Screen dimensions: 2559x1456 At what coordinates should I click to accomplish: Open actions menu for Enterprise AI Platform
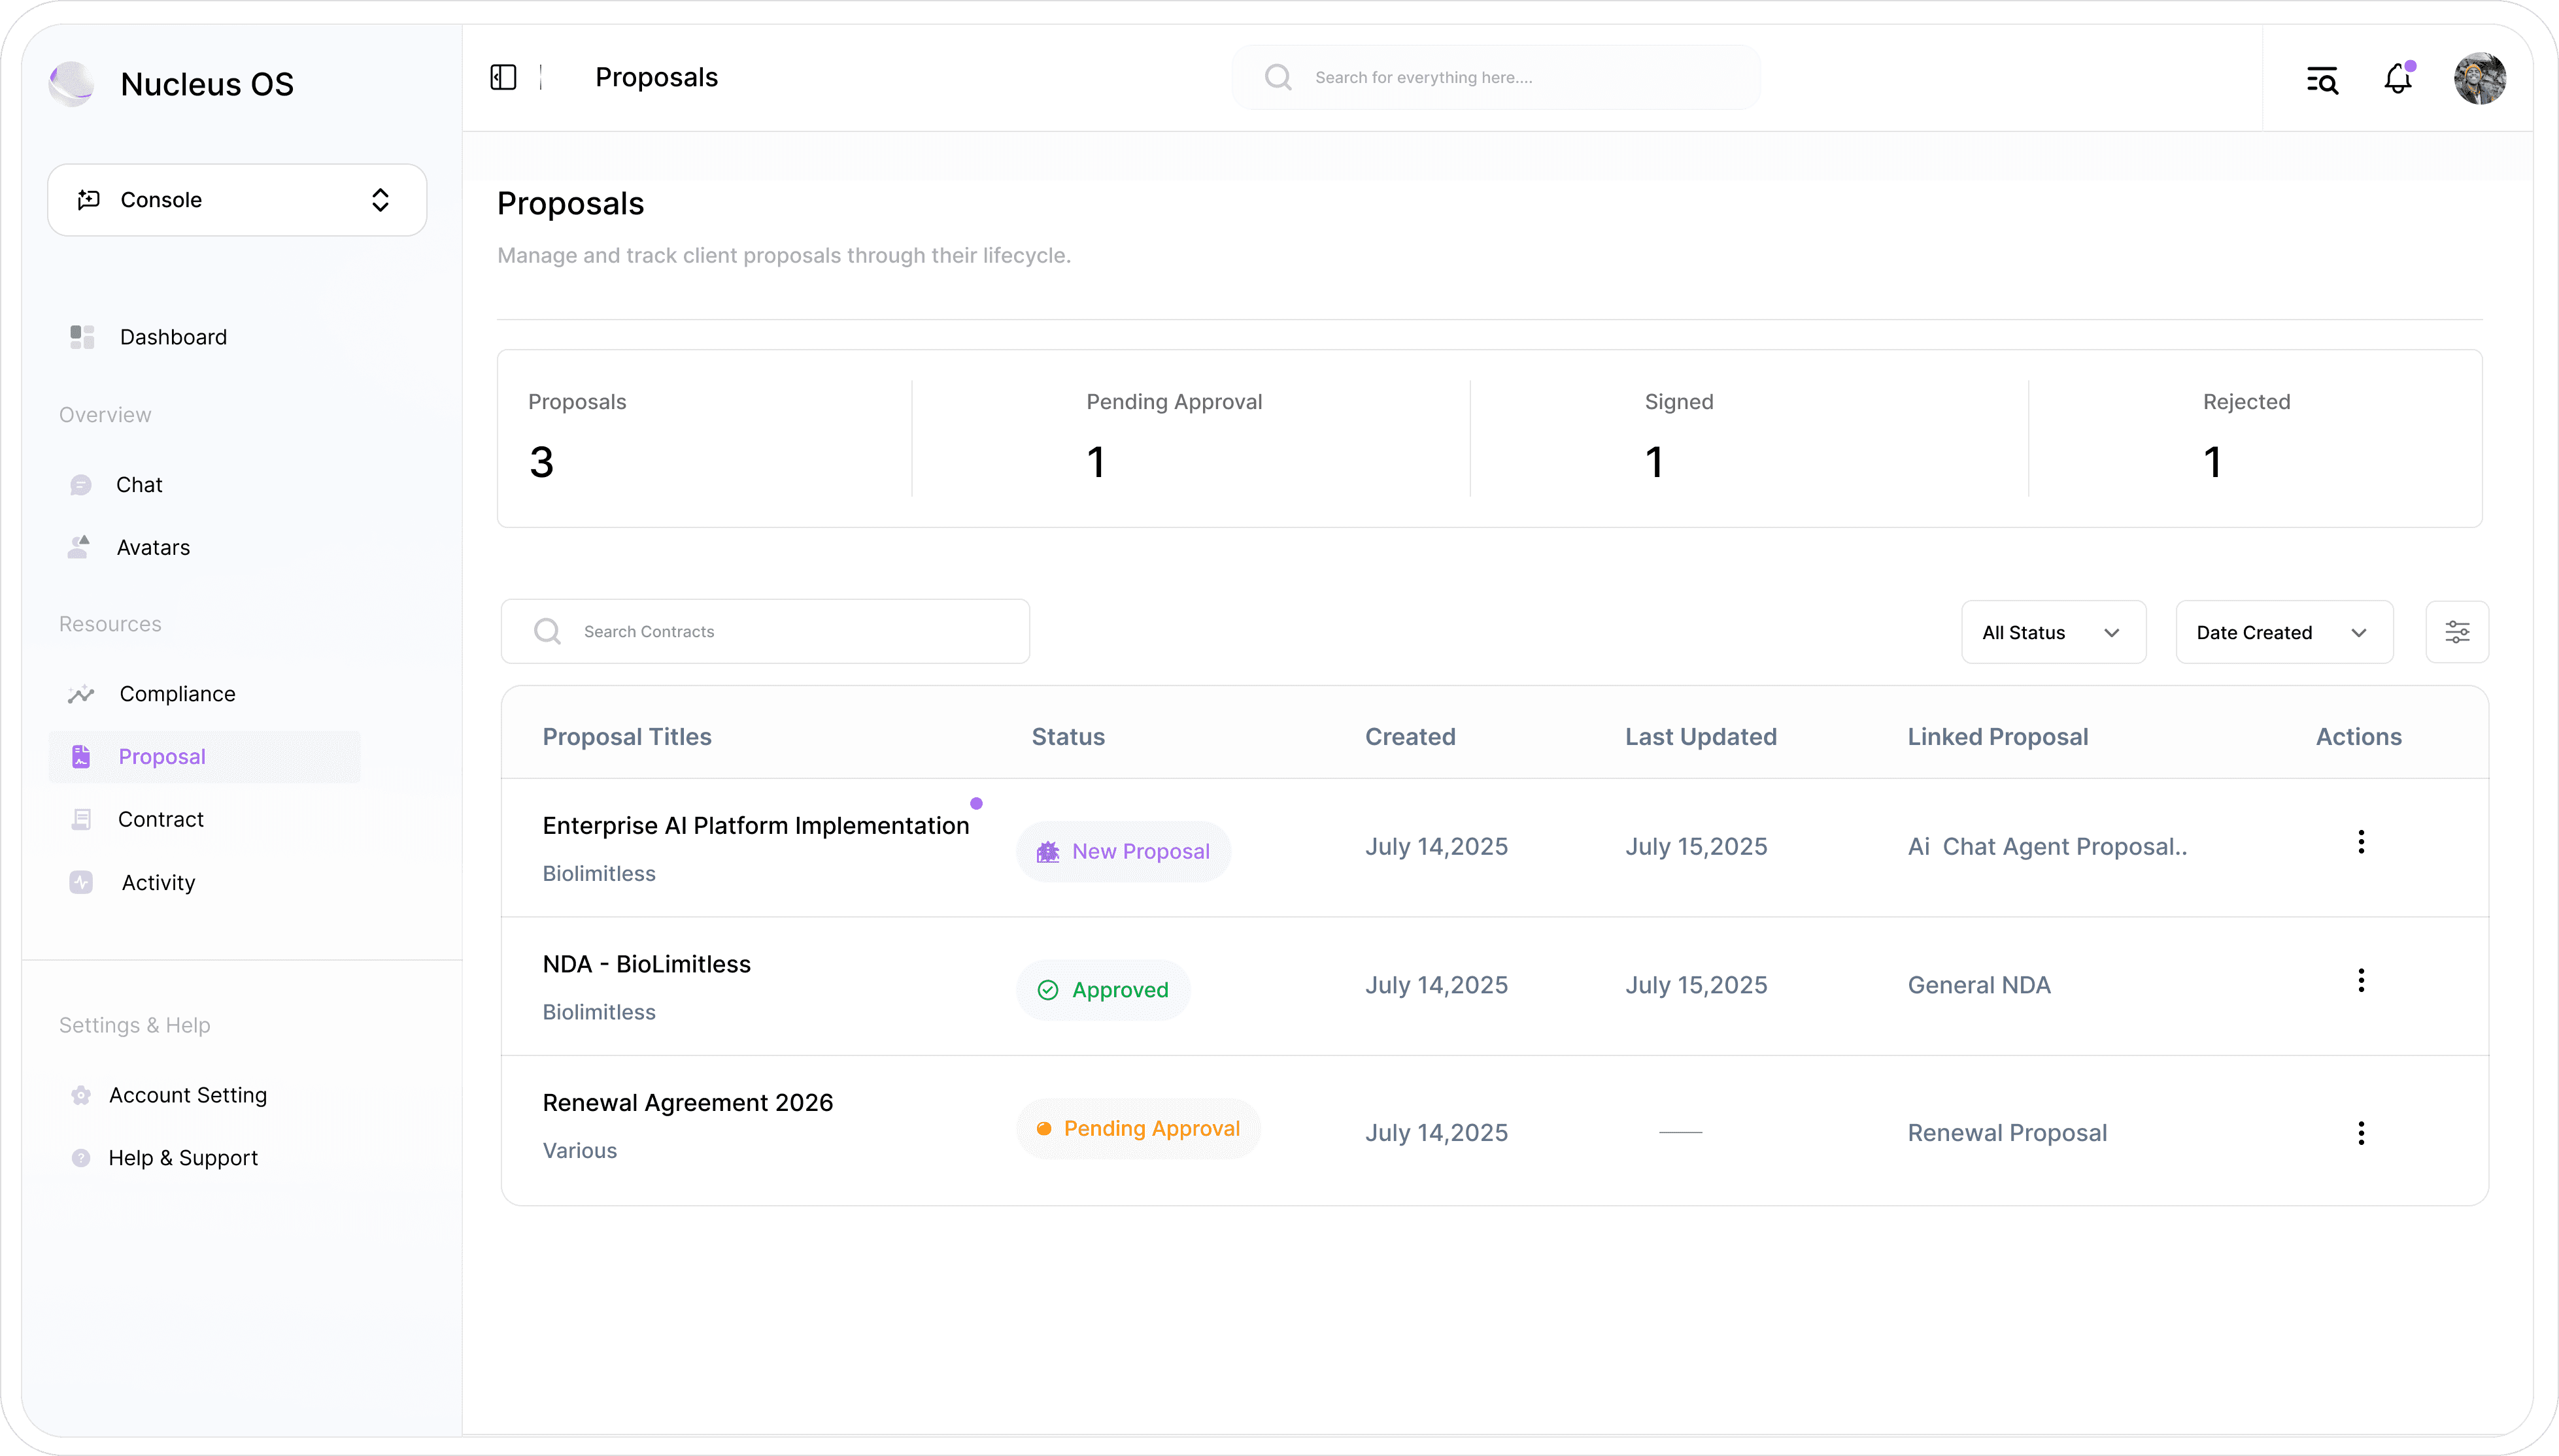click(2361, 842)
